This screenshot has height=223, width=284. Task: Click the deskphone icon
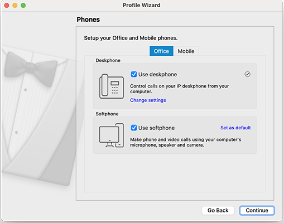pyautogui.click(x=112, y=86)
